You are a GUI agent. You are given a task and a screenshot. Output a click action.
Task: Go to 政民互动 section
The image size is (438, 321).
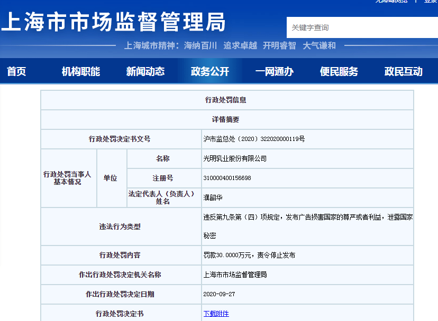[x=404, y=71]
